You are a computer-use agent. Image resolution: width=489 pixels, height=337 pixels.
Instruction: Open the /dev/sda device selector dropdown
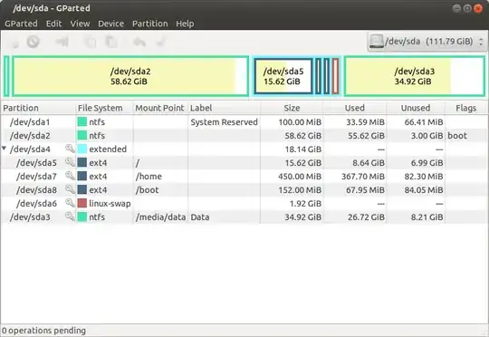[427, 42]
